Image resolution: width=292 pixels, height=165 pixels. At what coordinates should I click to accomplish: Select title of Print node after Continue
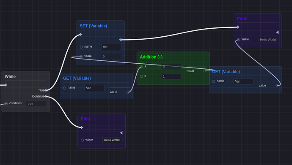coord(85,119)
